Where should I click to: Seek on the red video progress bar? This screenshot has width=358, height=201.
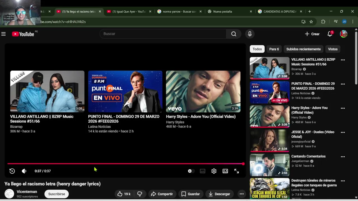coord(125,164)
